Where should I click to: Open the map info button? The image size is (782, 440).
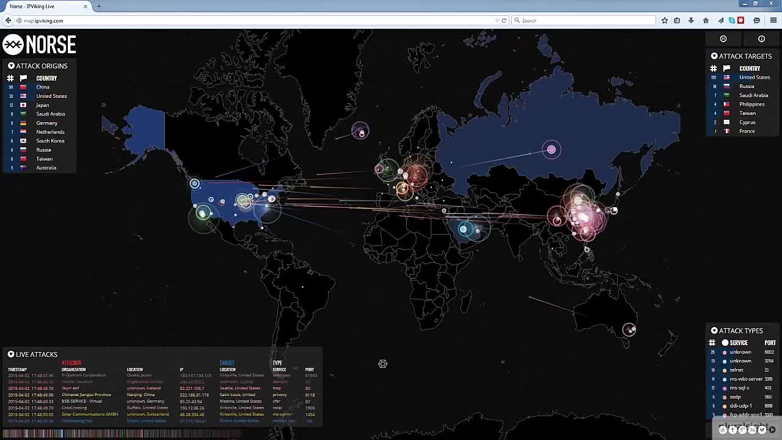(761, 38)
